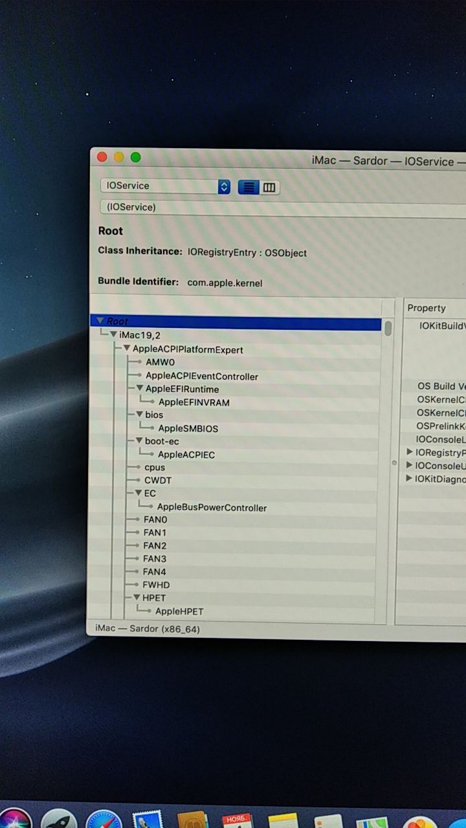
Task: Select the AppleEFINVRAM entry
Action: tap(194, 402)
